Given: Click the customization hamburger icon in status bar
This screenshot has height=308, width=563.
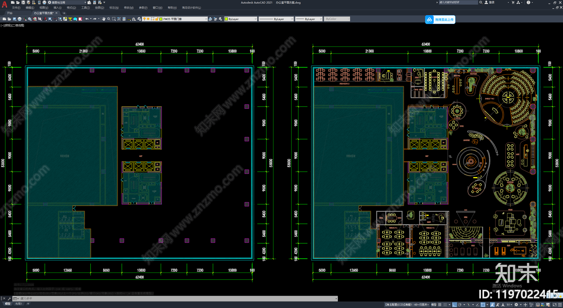Looking at the screenshot, I should click(x=560, y=305).
